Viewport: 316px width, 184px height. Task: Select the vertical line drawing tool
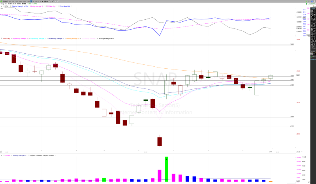pyautogui.click(x=314, y=38)
